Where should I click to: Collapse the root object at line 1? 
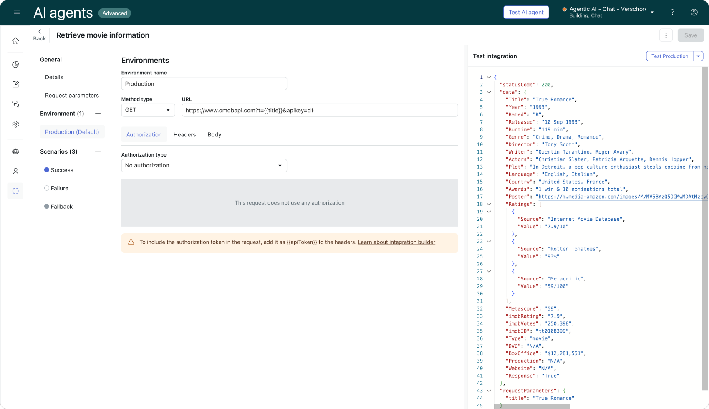489,77
